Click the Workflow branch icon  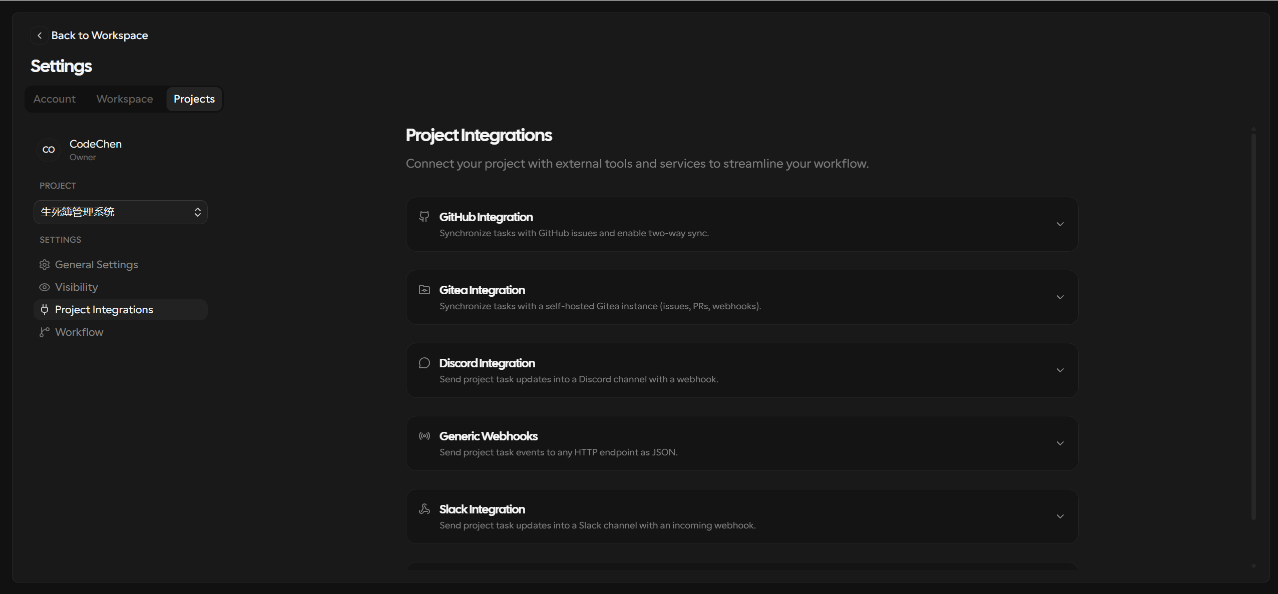point(45,332)
